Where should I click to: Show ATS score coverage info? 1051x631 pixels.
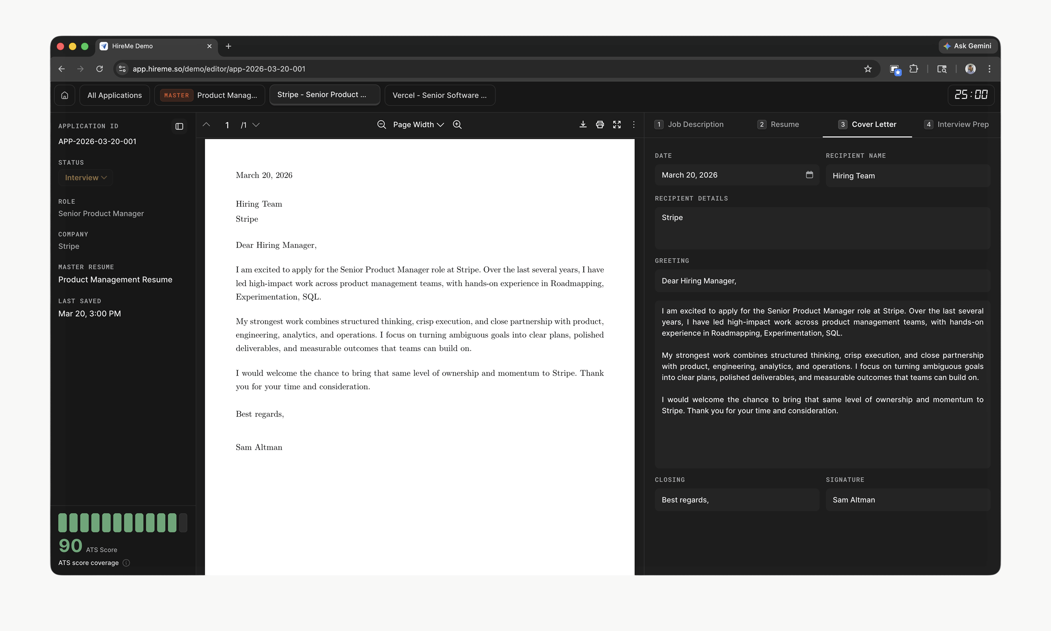pyautogui.click(x=126, y=563)
